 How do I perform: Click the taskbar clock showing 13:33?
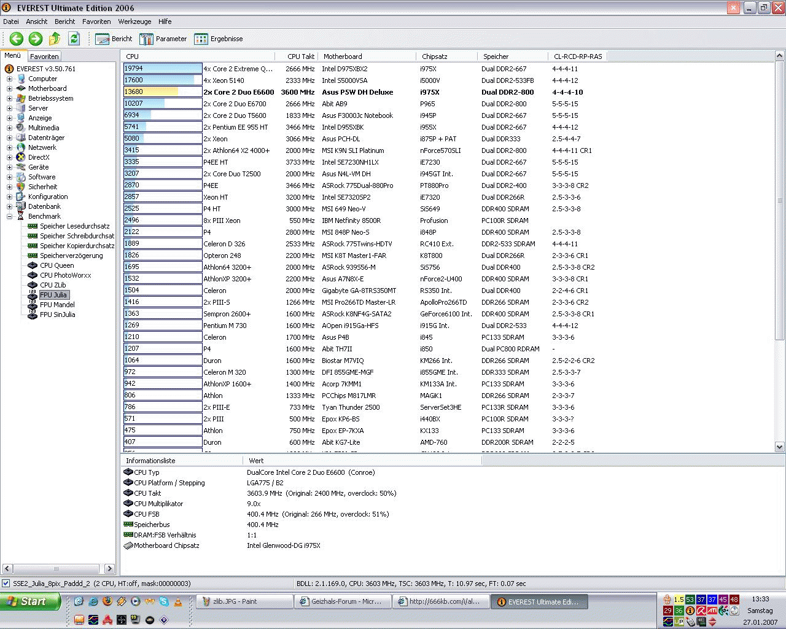760,599
